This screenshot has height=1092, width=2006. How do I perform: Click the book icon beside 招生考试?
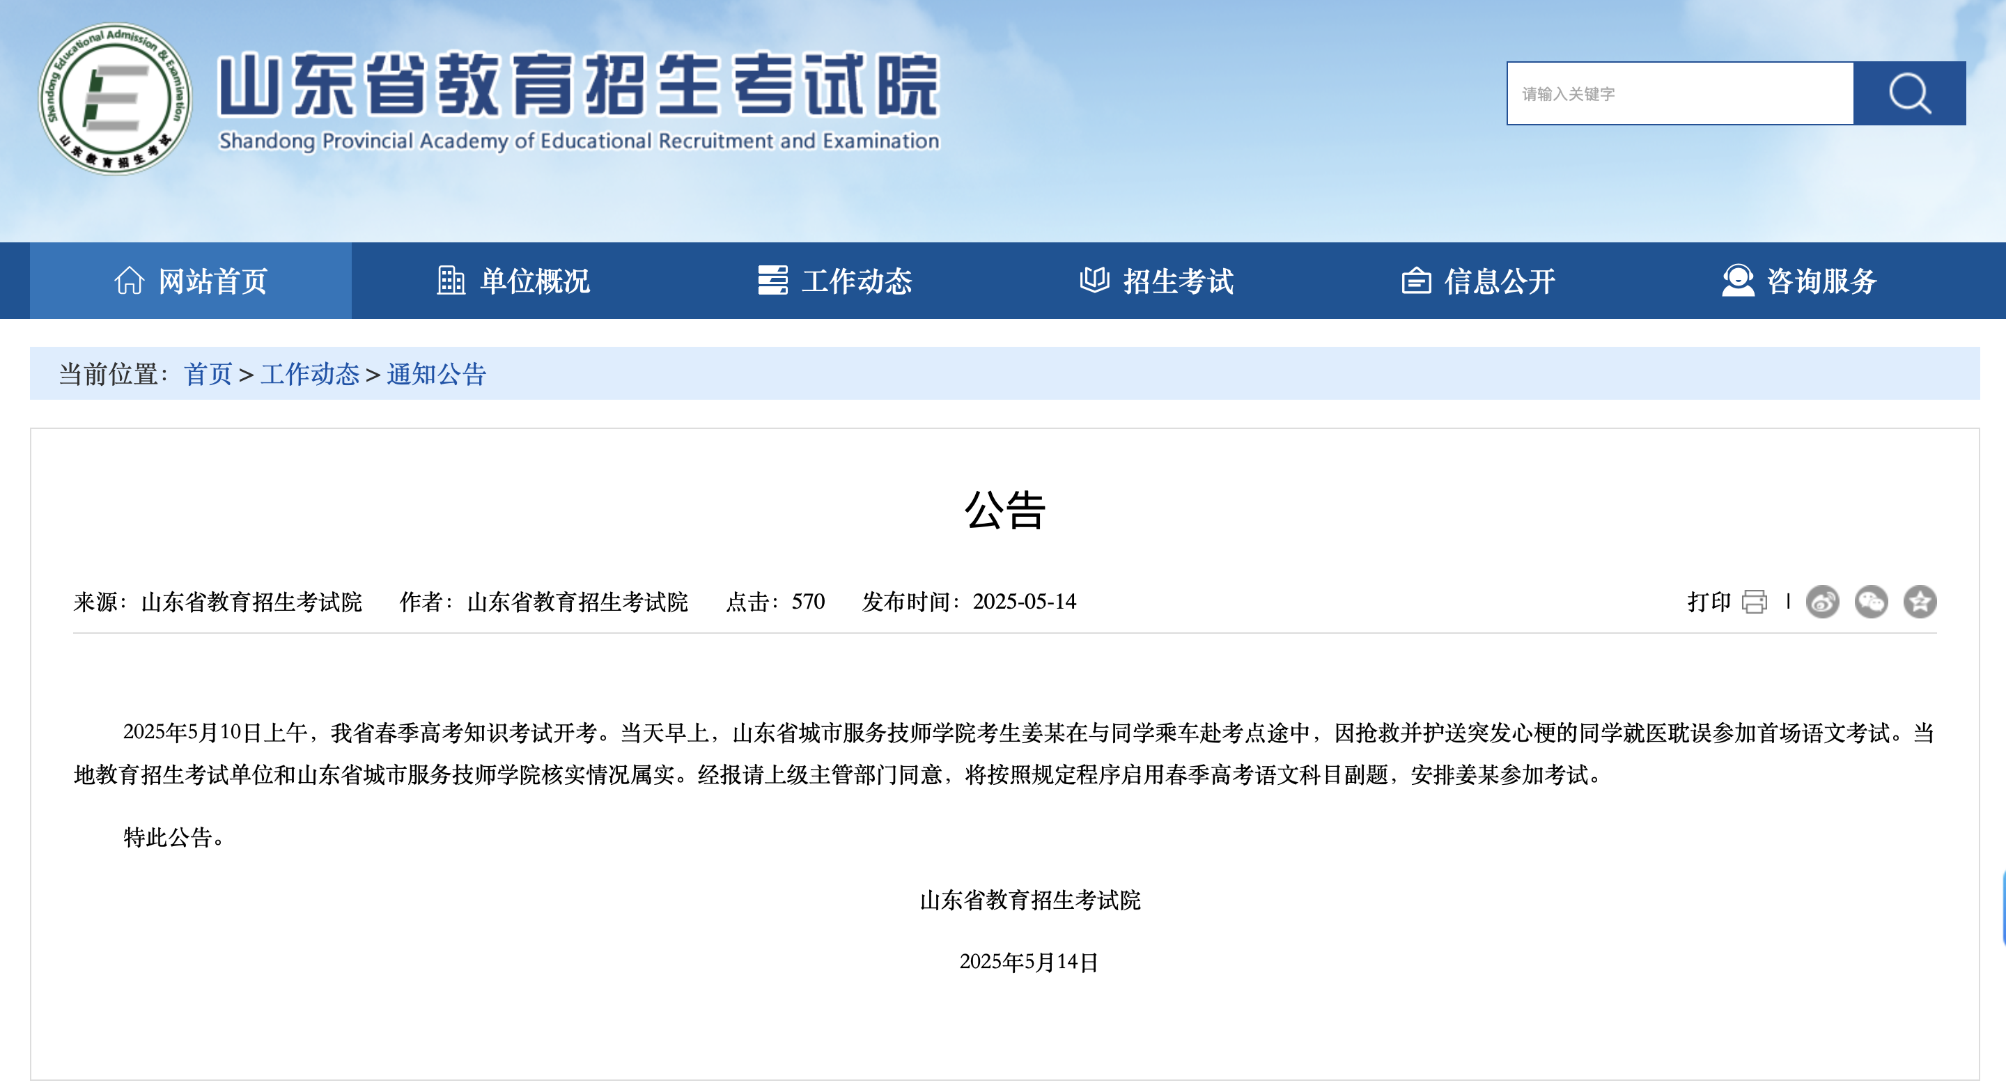click(x=1094, y=281)
